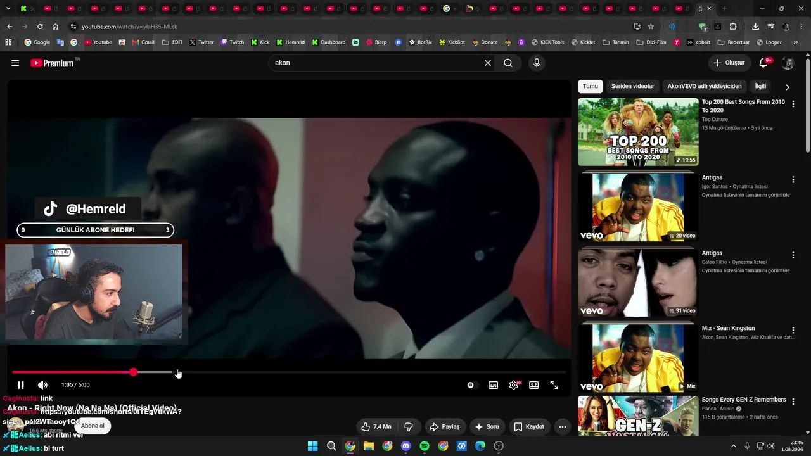Show next filter chips arrow
The width and height of the screenshot is (811, 456).
788,87
